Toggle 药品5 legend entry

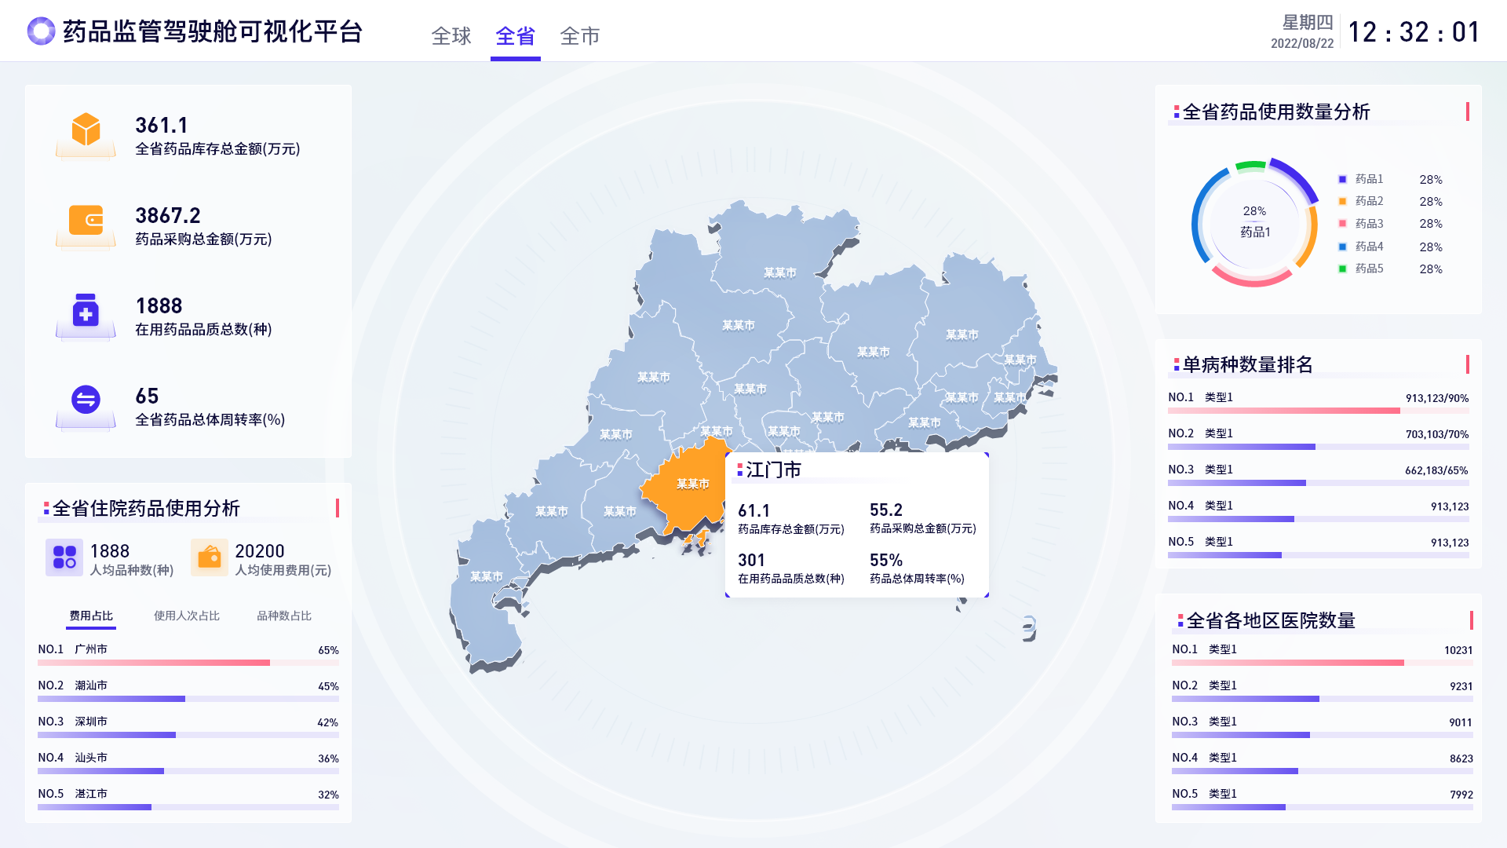pyautogui.click(x=1369, y=269)
